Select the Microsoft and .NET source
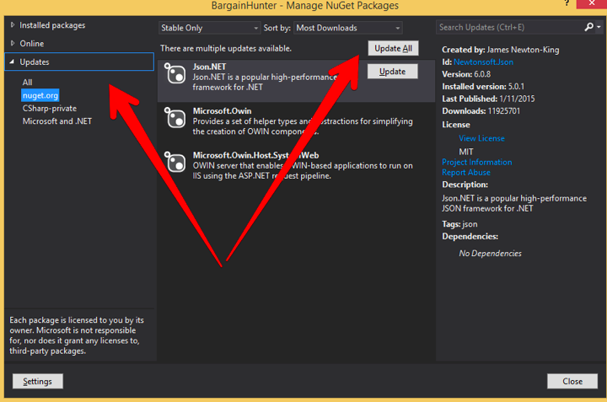607x402 pixels. (57, 121)
